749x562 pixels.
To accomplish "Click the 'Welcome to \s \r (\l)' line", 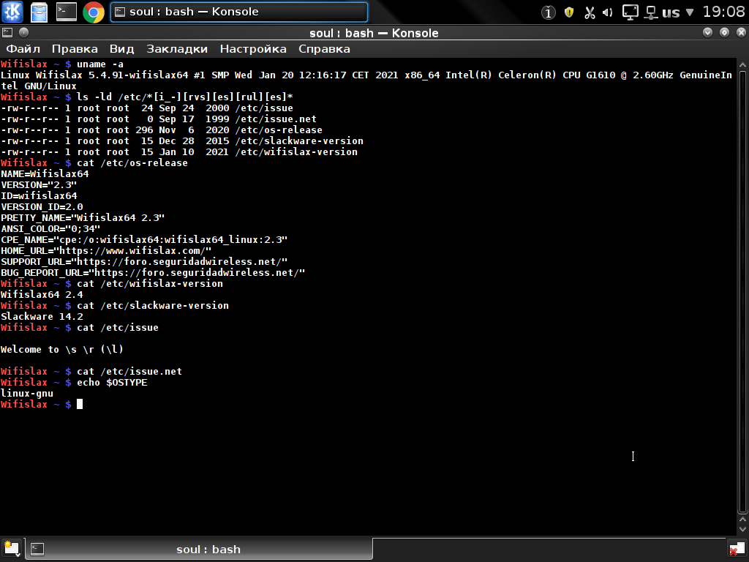I will point(62,350).
